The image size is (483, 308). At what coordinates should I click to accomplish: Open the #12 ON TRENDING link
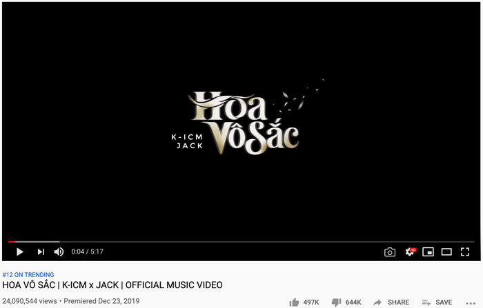28,274
